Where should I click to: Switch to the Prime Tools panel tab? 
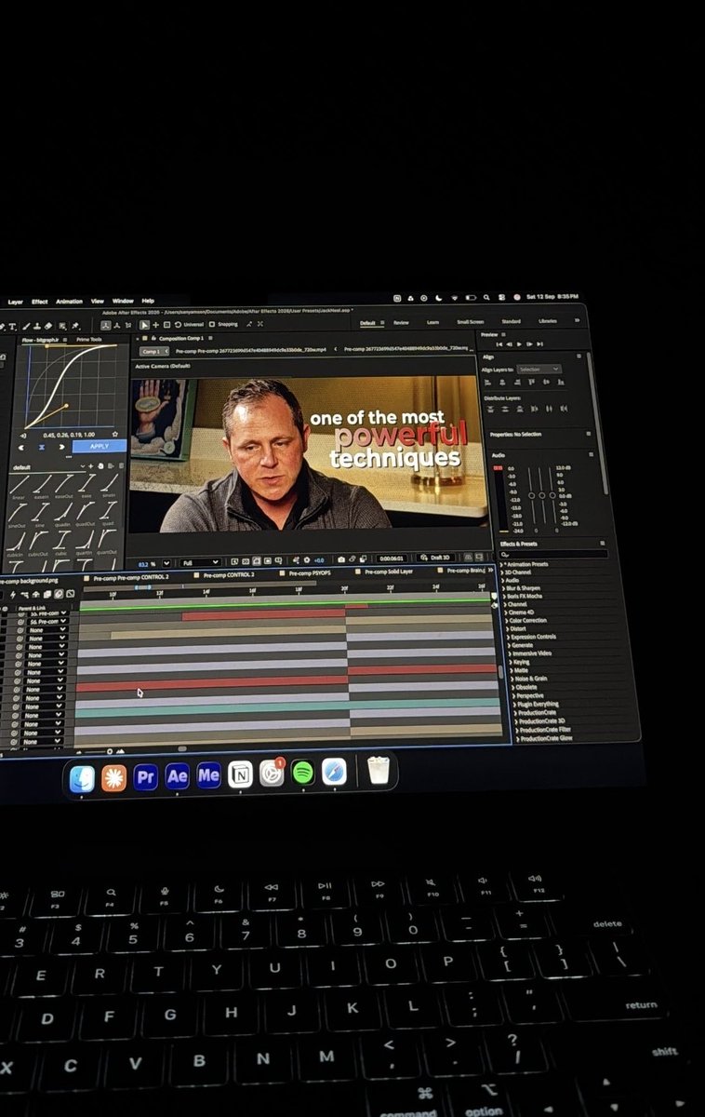click(89, 339)
